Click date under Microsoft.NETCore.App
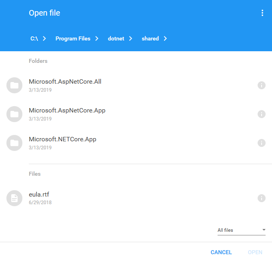This screenshot has width=272, height=257. coord(40,148)
